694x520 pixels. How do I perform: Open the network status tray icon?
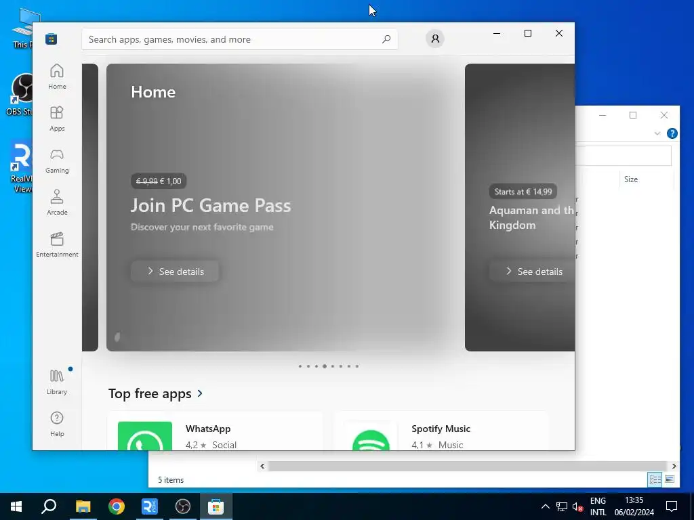[562, 506]
